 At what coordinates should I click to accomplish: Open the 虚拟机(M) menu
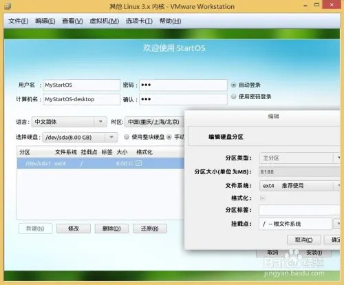[104, 21]
